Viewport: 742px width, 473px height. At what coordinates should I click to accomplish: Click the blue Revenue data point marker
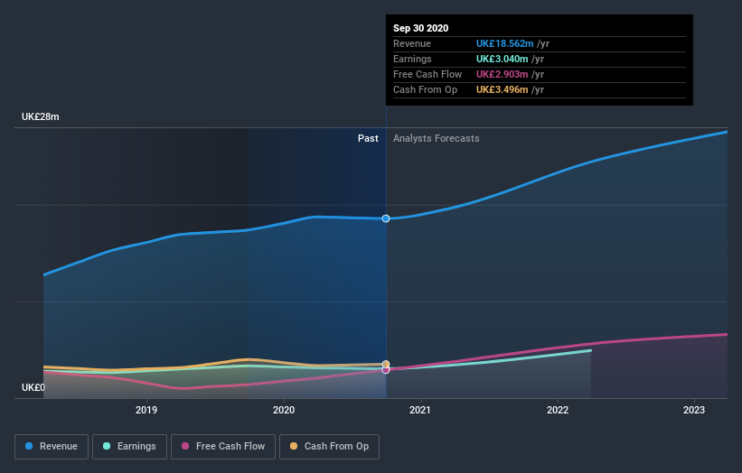point(386,218)
